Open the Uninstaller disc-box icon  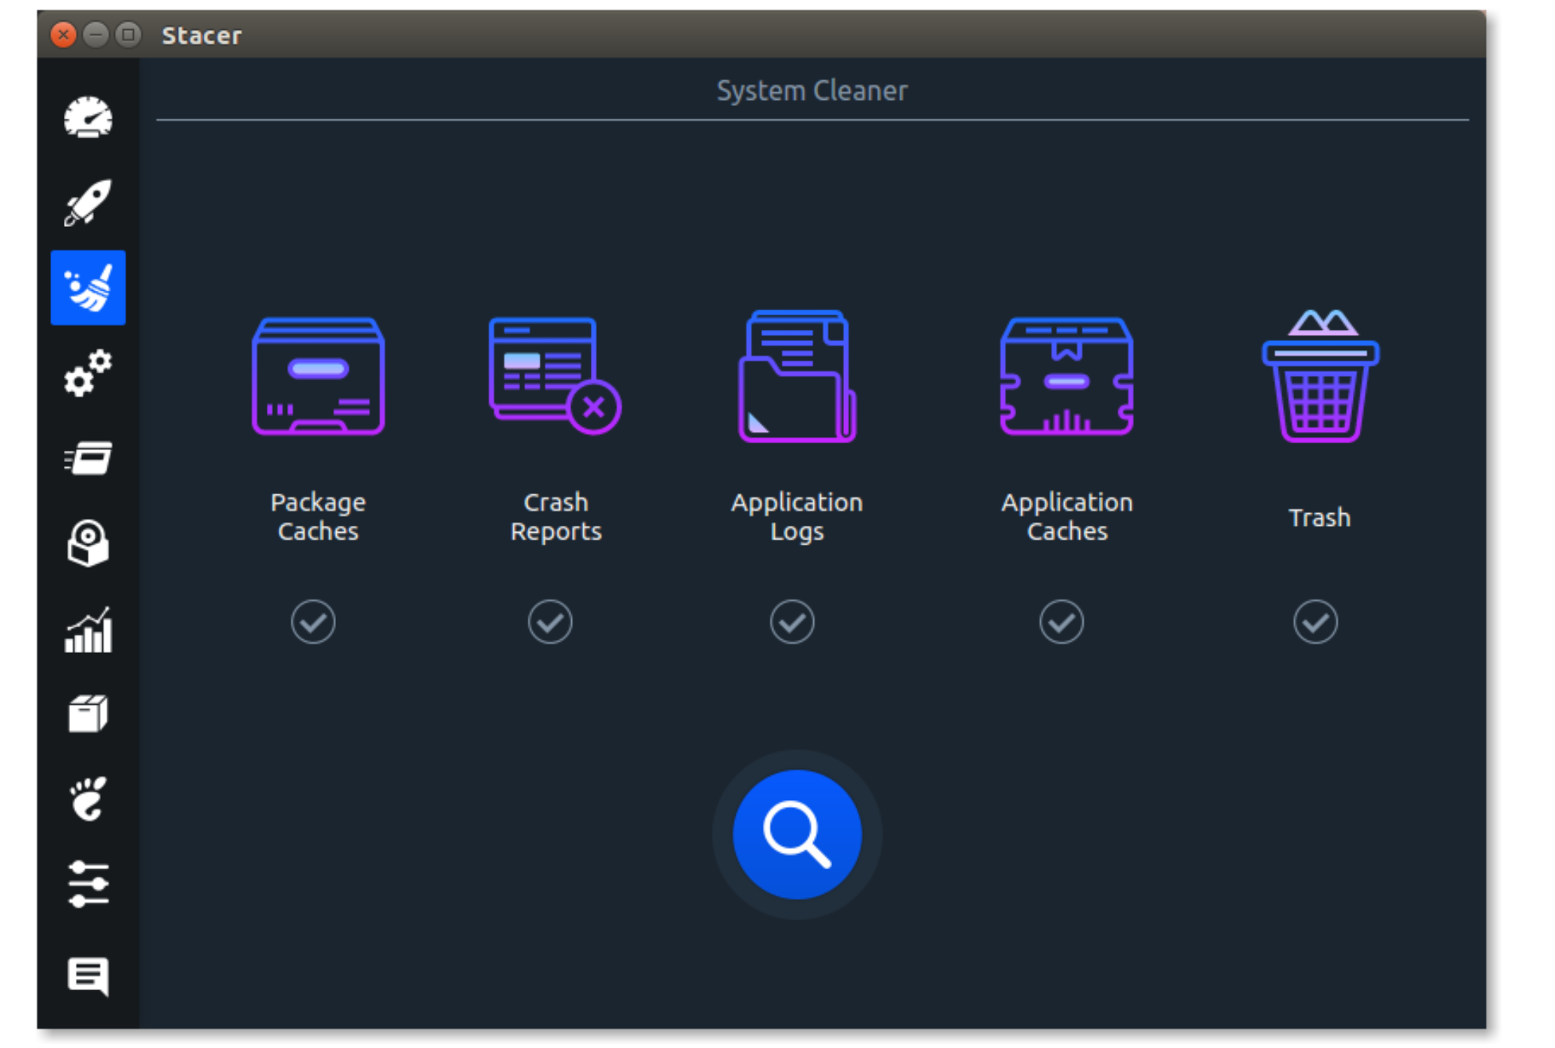pos(88,543)
